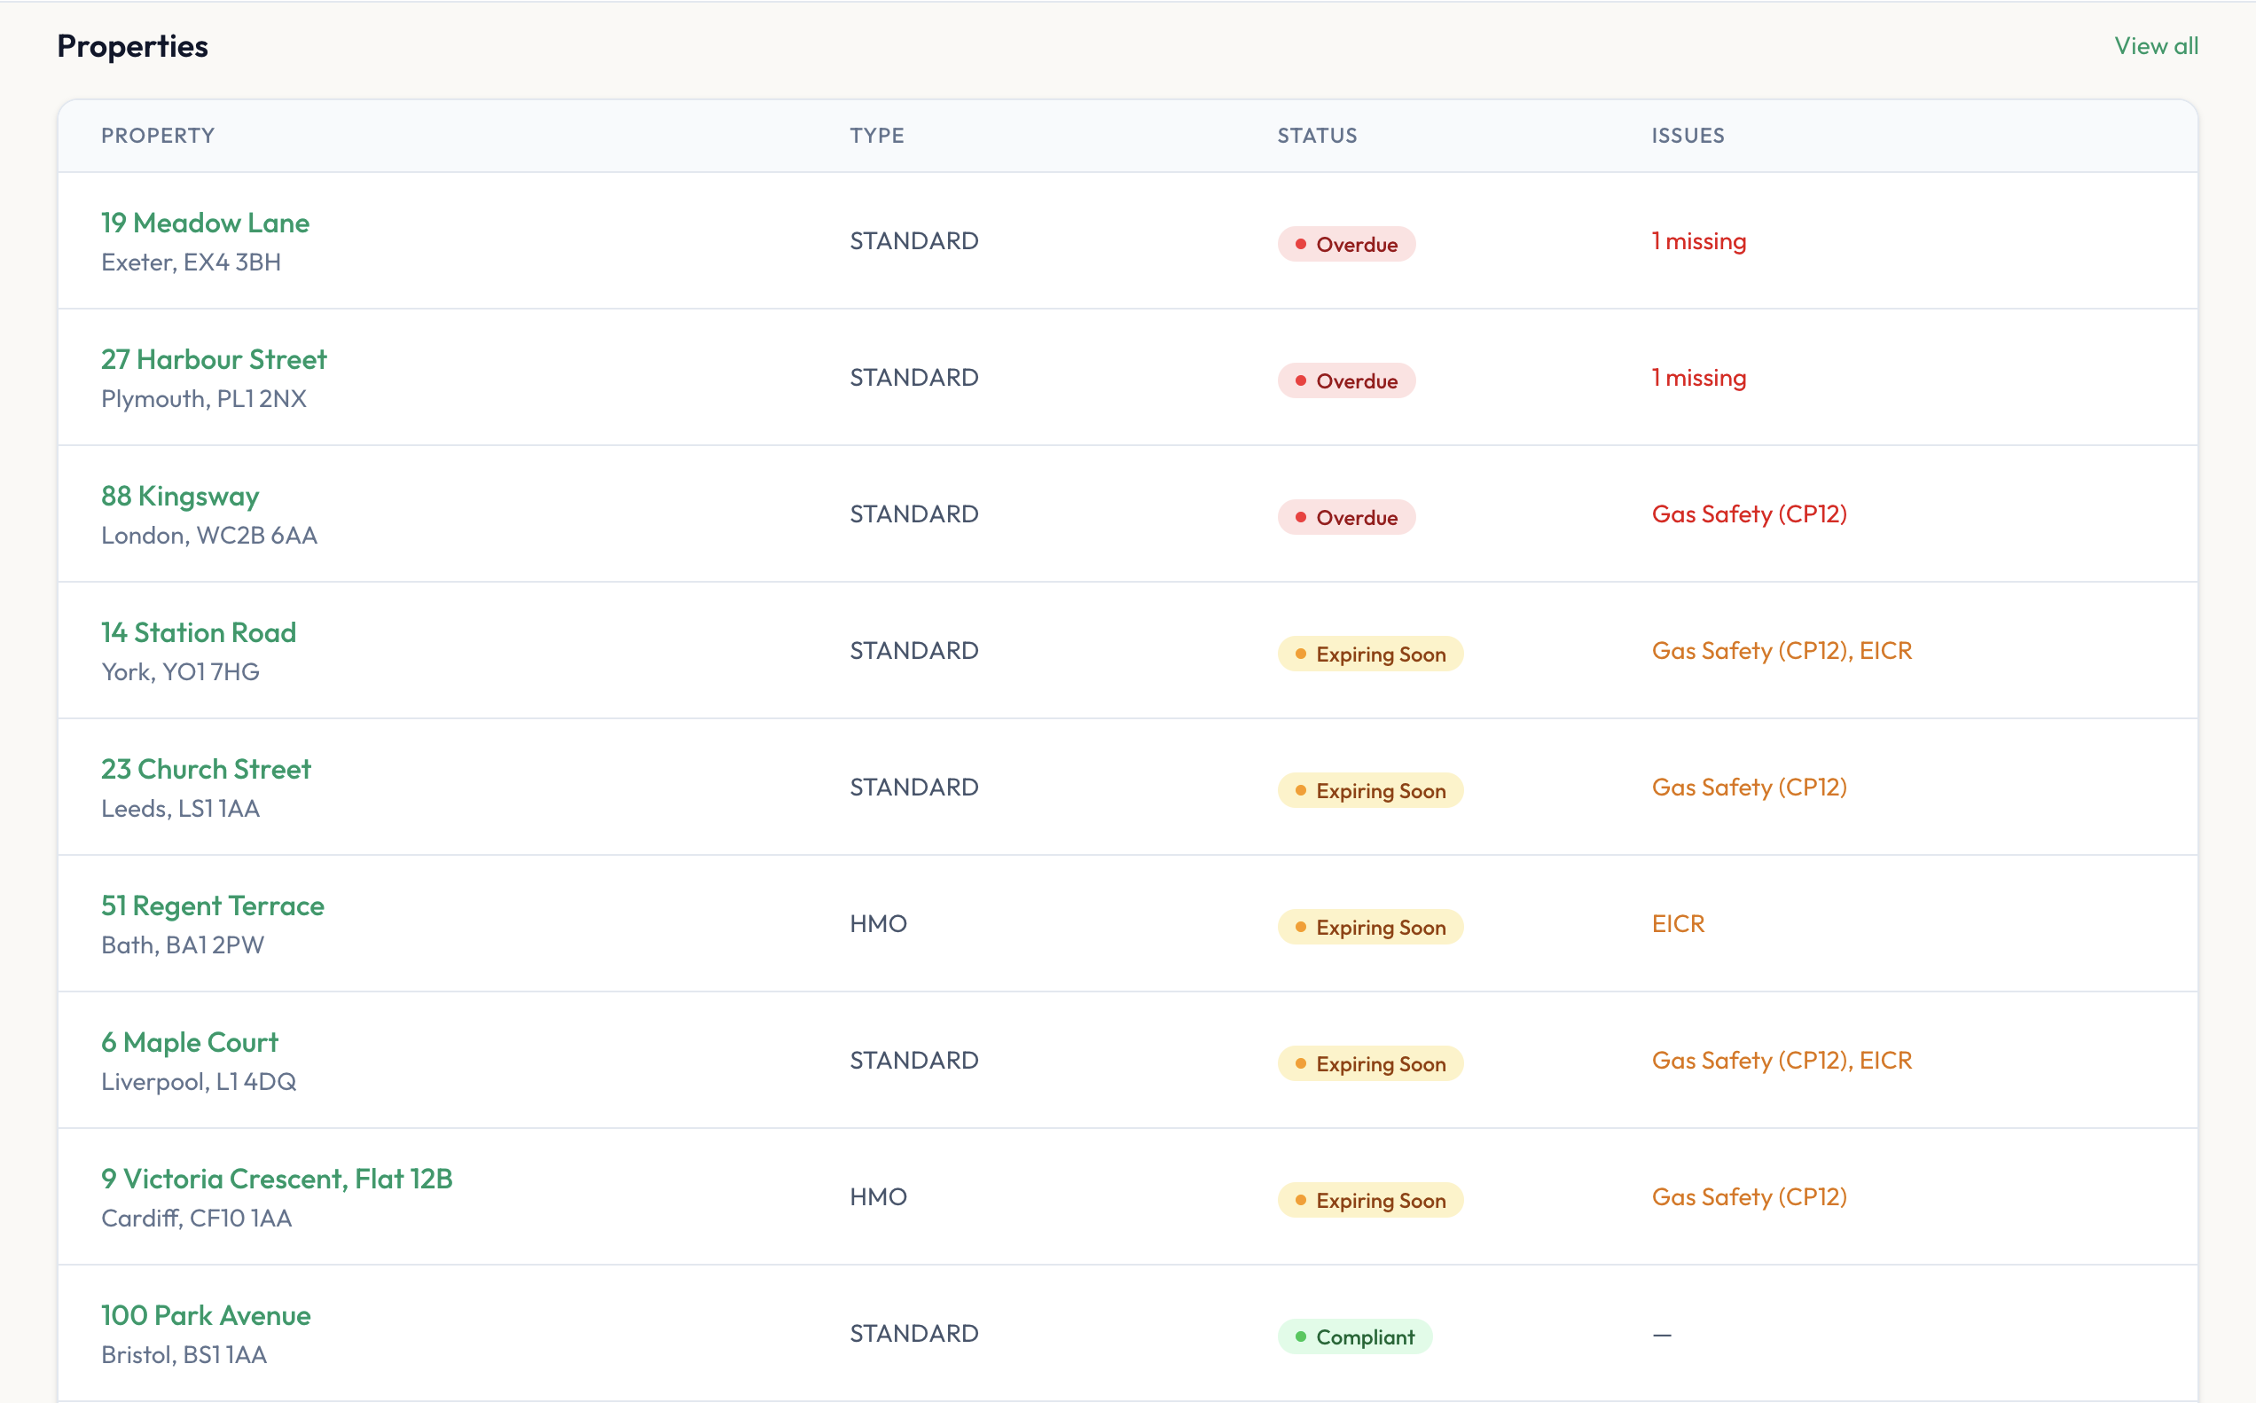Viewport: 2256px width, 1403px height.
Task: Click the PROPERTY column header
Action: pos(158,136)
